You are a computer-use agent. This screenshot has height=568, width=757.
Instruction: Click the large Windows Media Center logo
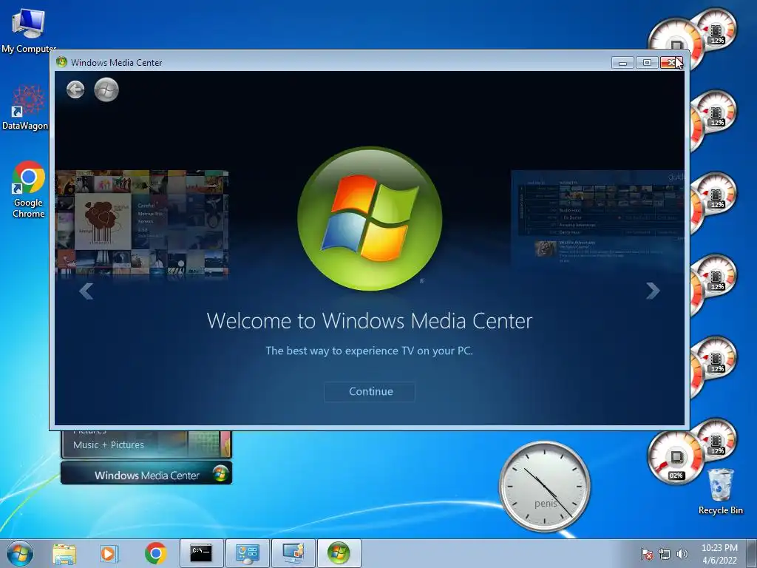point(370,219)
